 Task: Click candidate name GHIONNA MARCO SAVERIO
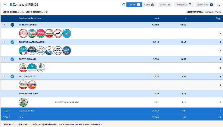tap(32, 42)
